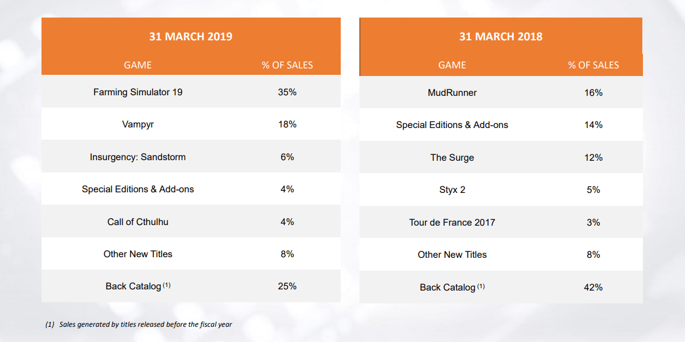This screenshot has width=685, height=342.
Task: Click the 18% sales figure
Action: [x=287, y=125]
